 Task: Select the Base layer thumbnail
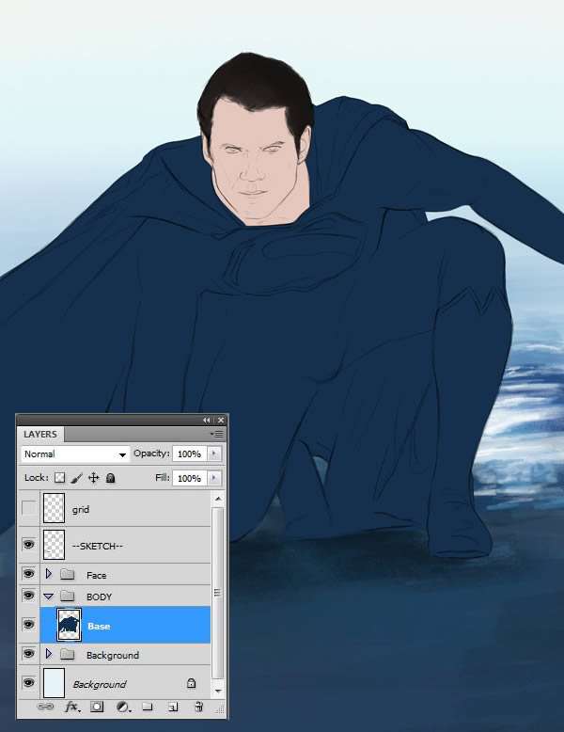pos(70,625)
